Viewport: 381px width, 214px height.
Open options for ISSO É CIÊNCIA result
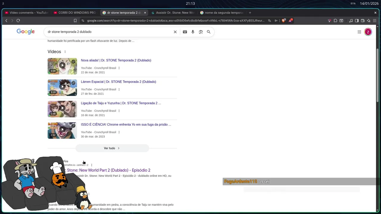[119, 132]
